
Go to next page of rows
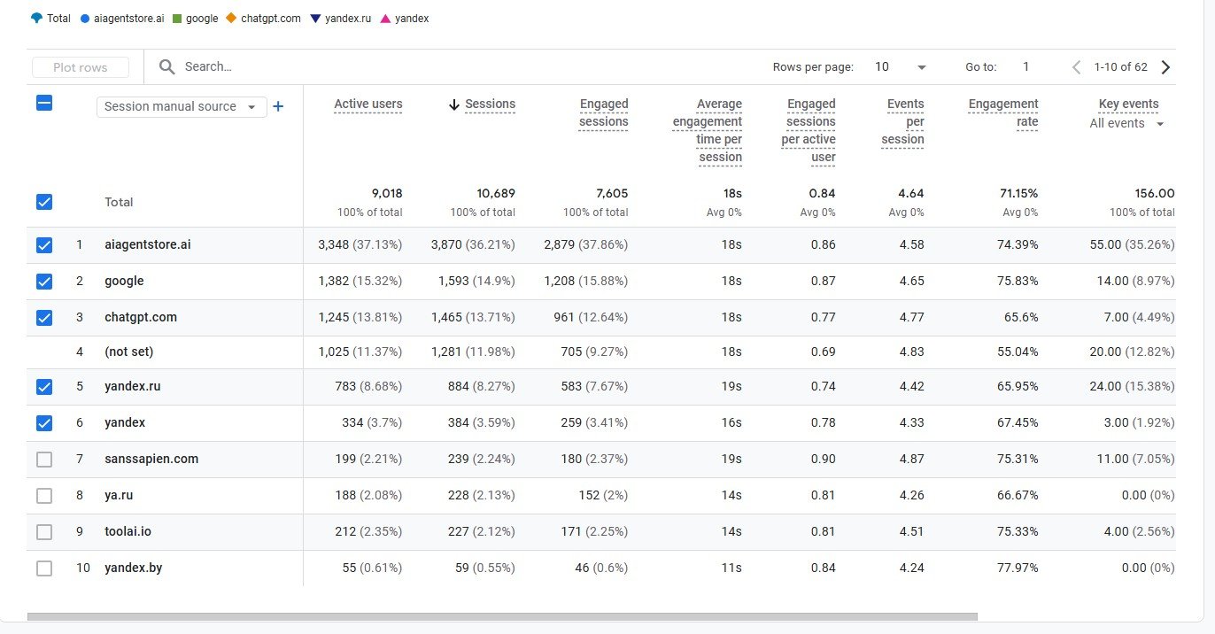1165,67
